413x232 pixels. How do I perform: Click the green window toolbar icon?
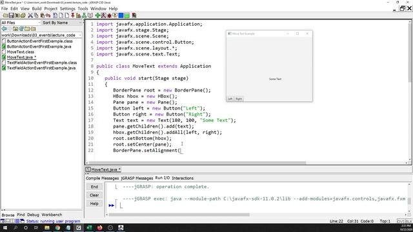click(126, 15)
